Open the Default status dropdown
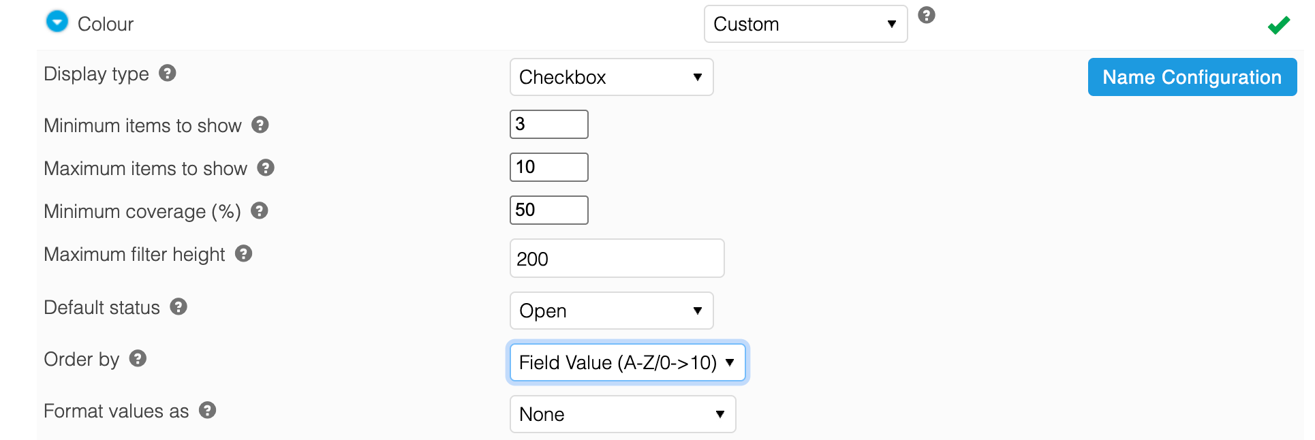This screenshot has height=440, width=1315. click(611, 311)
